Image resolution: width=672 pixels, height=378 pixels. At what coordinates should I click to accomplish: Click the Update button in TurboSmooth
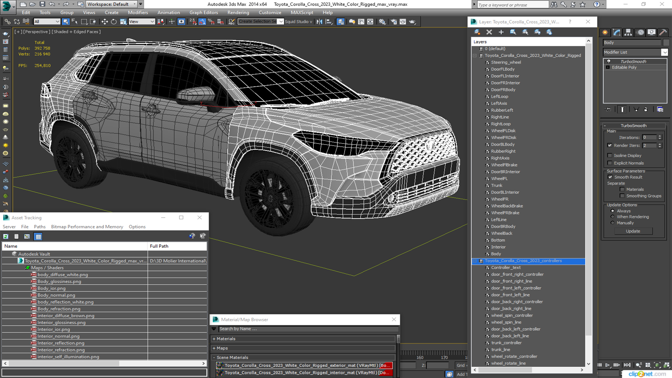click(633, 231)
